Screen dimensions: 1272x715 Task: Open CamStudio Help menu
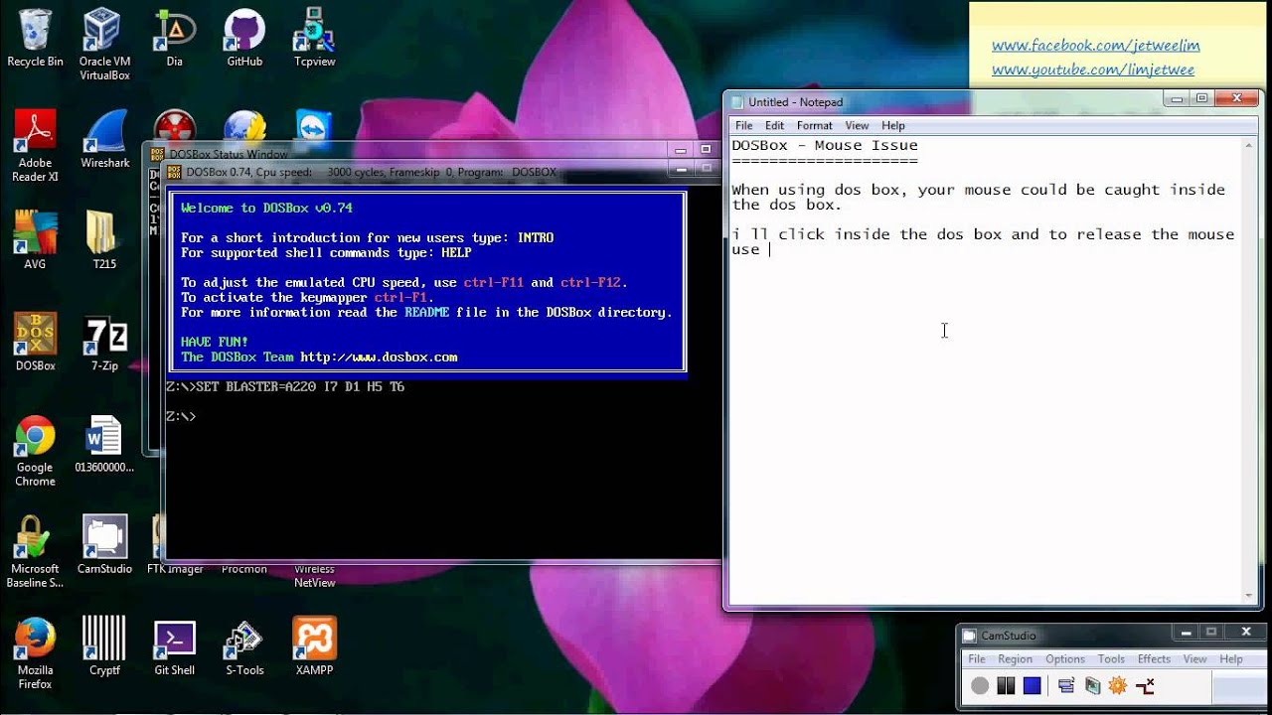[1230, 658]
